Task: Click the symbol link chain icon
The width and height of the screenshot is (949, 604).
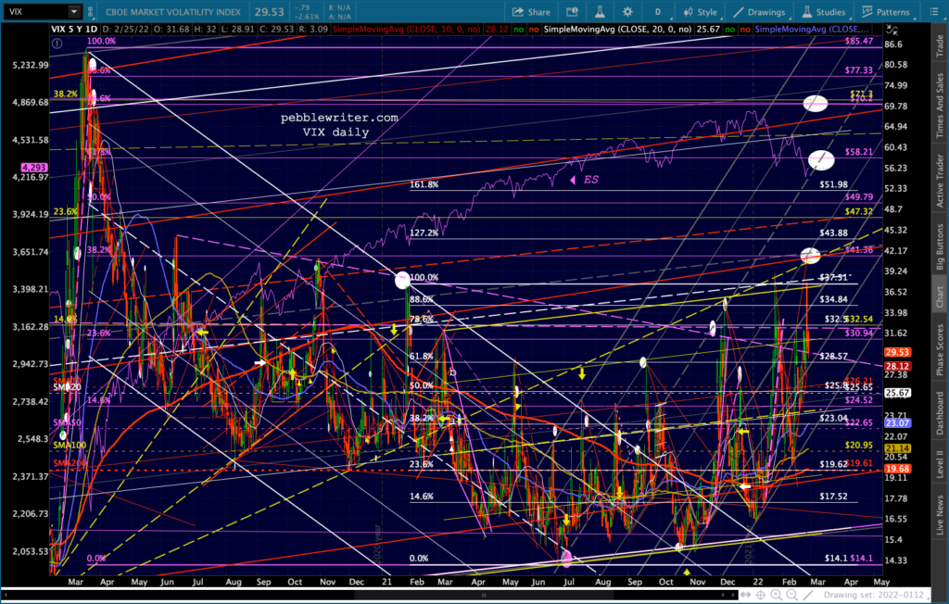Action: [91, 11]
